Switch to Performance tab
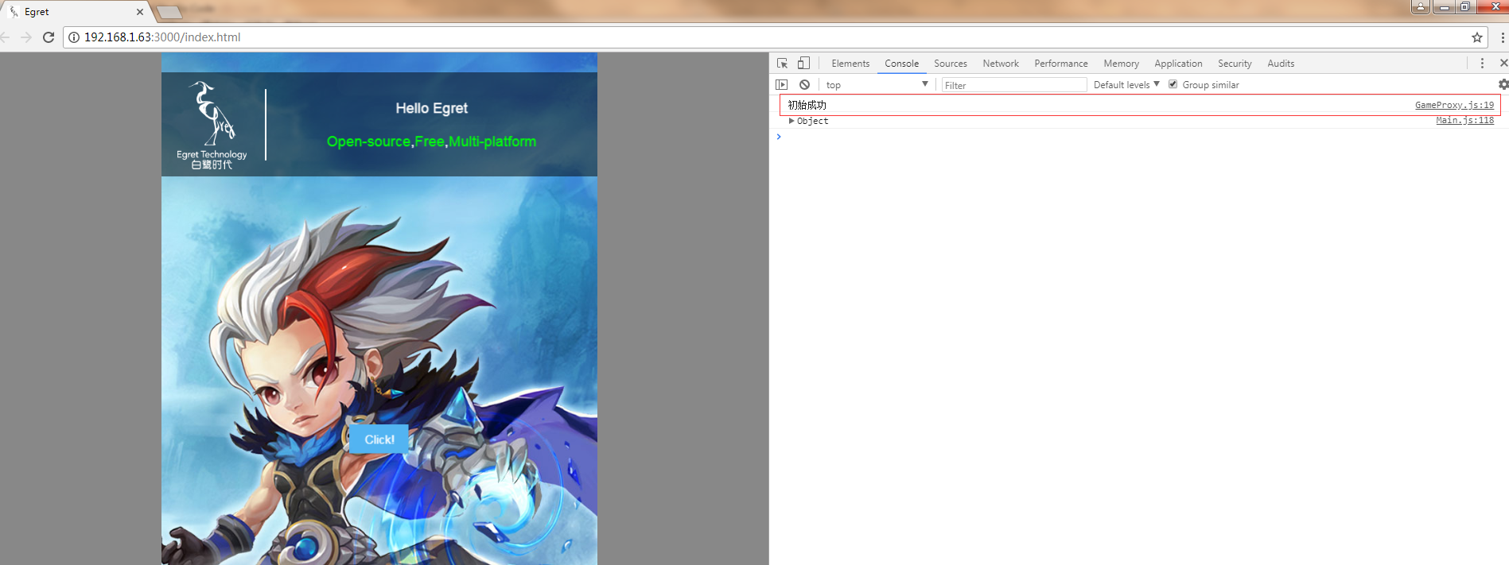The height and width of the screenshot is (565, 1509). pos(1060,64)
